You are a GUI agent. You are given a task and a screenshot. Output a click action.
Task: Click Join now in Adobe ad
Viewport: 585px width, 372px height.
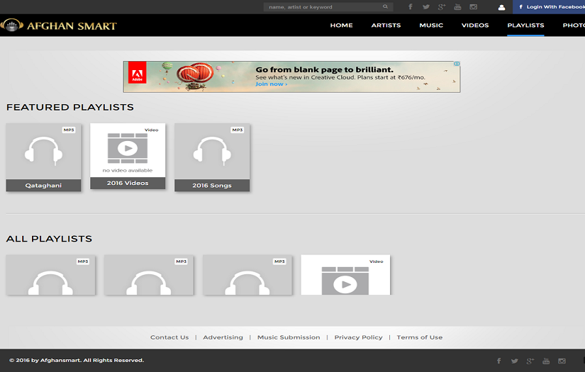272,84
